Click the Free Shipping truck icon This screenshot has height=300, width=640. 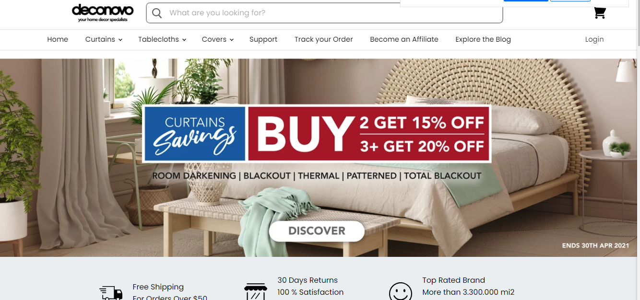111,293
